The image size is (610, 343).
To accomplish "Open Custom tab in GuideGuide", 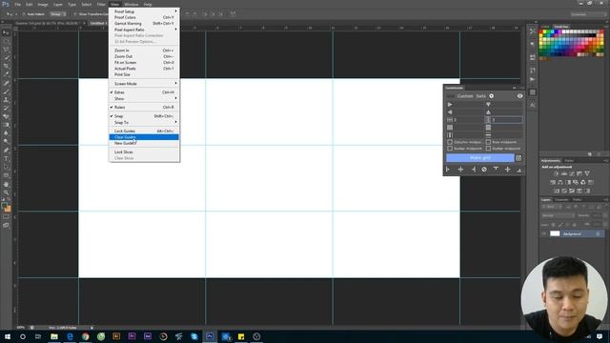I will [465, 96].
